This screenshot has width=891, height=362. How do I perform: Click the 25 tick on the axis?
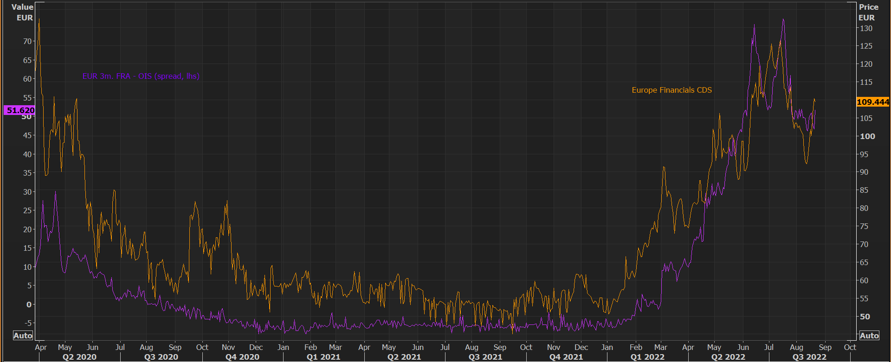coord(27,210)
